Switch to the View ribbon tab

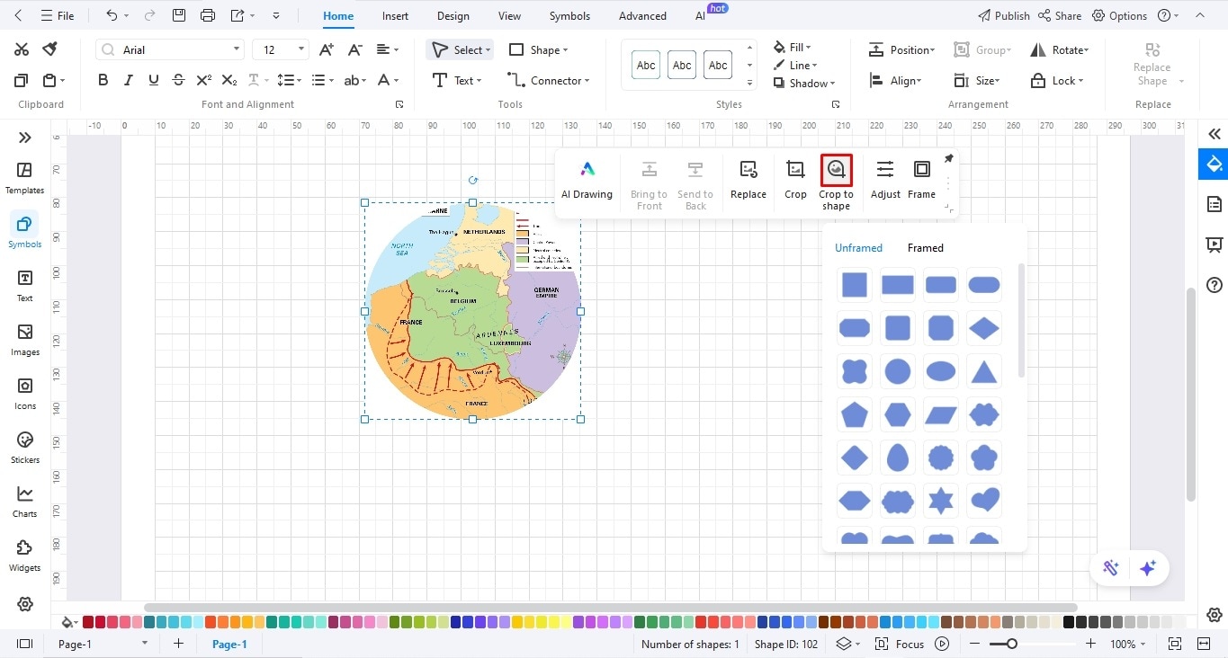coord(509,15)
